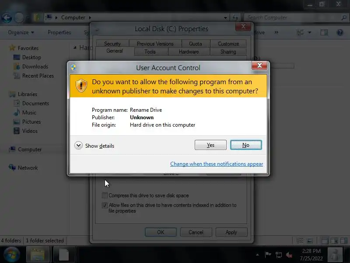Open Desktop in Favorites
This screenshot has height=263, width=350.
31,57
